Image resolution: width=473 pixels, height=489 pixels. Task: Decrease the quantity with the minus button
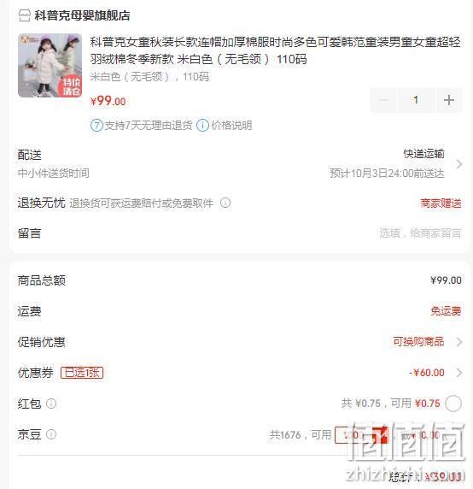pos(383,100)
